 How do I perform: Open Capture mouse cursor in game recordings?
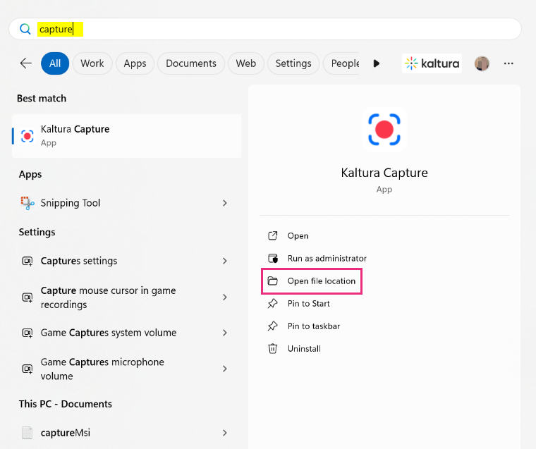pyautogui.click(x=127, y=297)
